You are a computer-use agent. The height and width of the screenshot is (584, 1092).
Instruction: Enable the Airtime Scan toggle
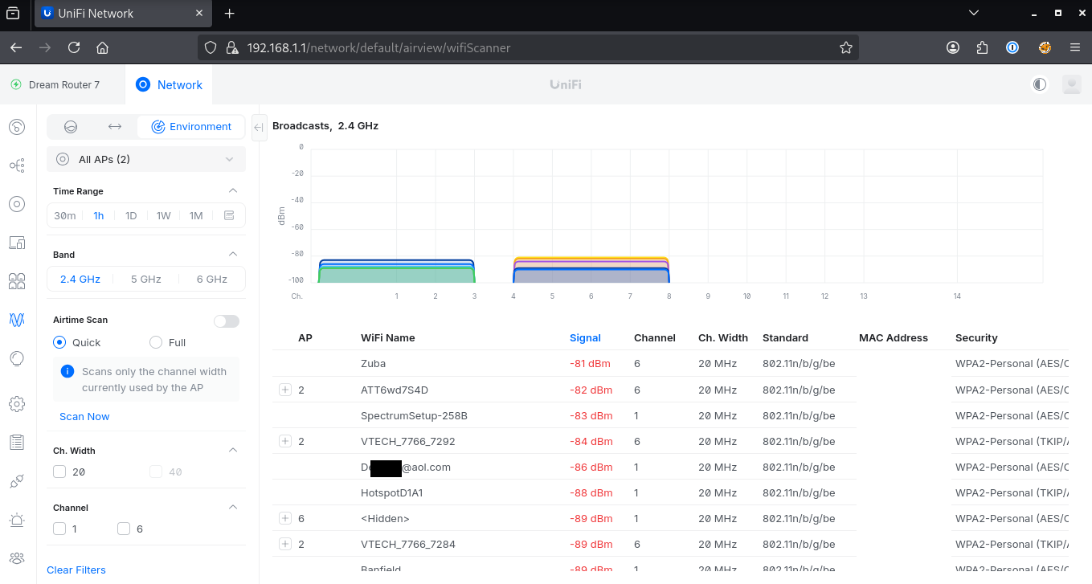[x=226, y=320]
